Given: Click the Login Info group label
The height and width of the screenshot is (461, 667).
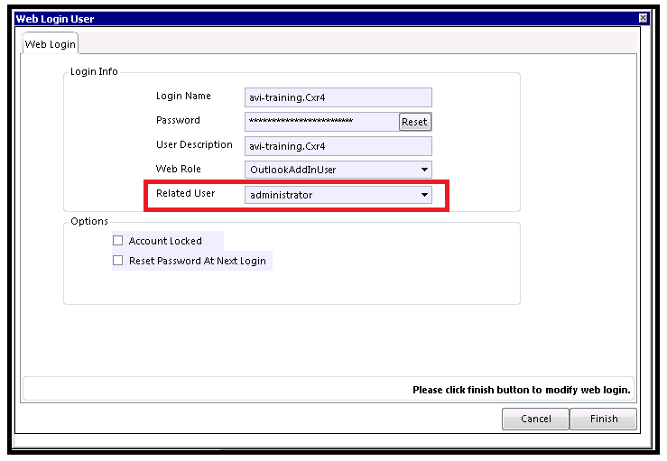Looking at the screenshot, I should tap(94, 71).
